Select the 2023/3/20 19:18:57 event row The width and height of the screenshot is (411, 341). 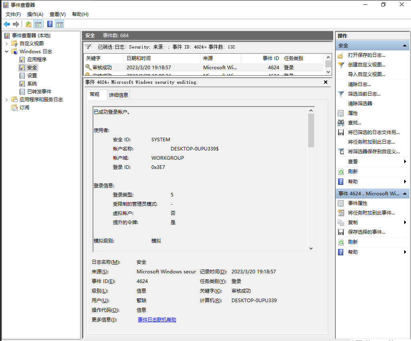204,68
